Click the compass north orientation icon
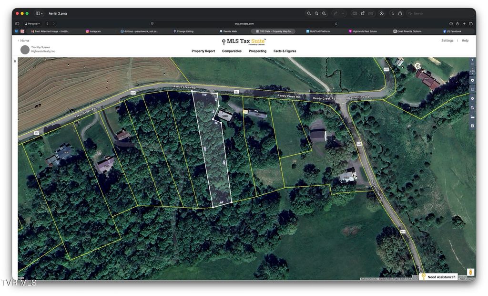This screenshot has width=488, height=296. pyautogui.click(x=472, y=71)
